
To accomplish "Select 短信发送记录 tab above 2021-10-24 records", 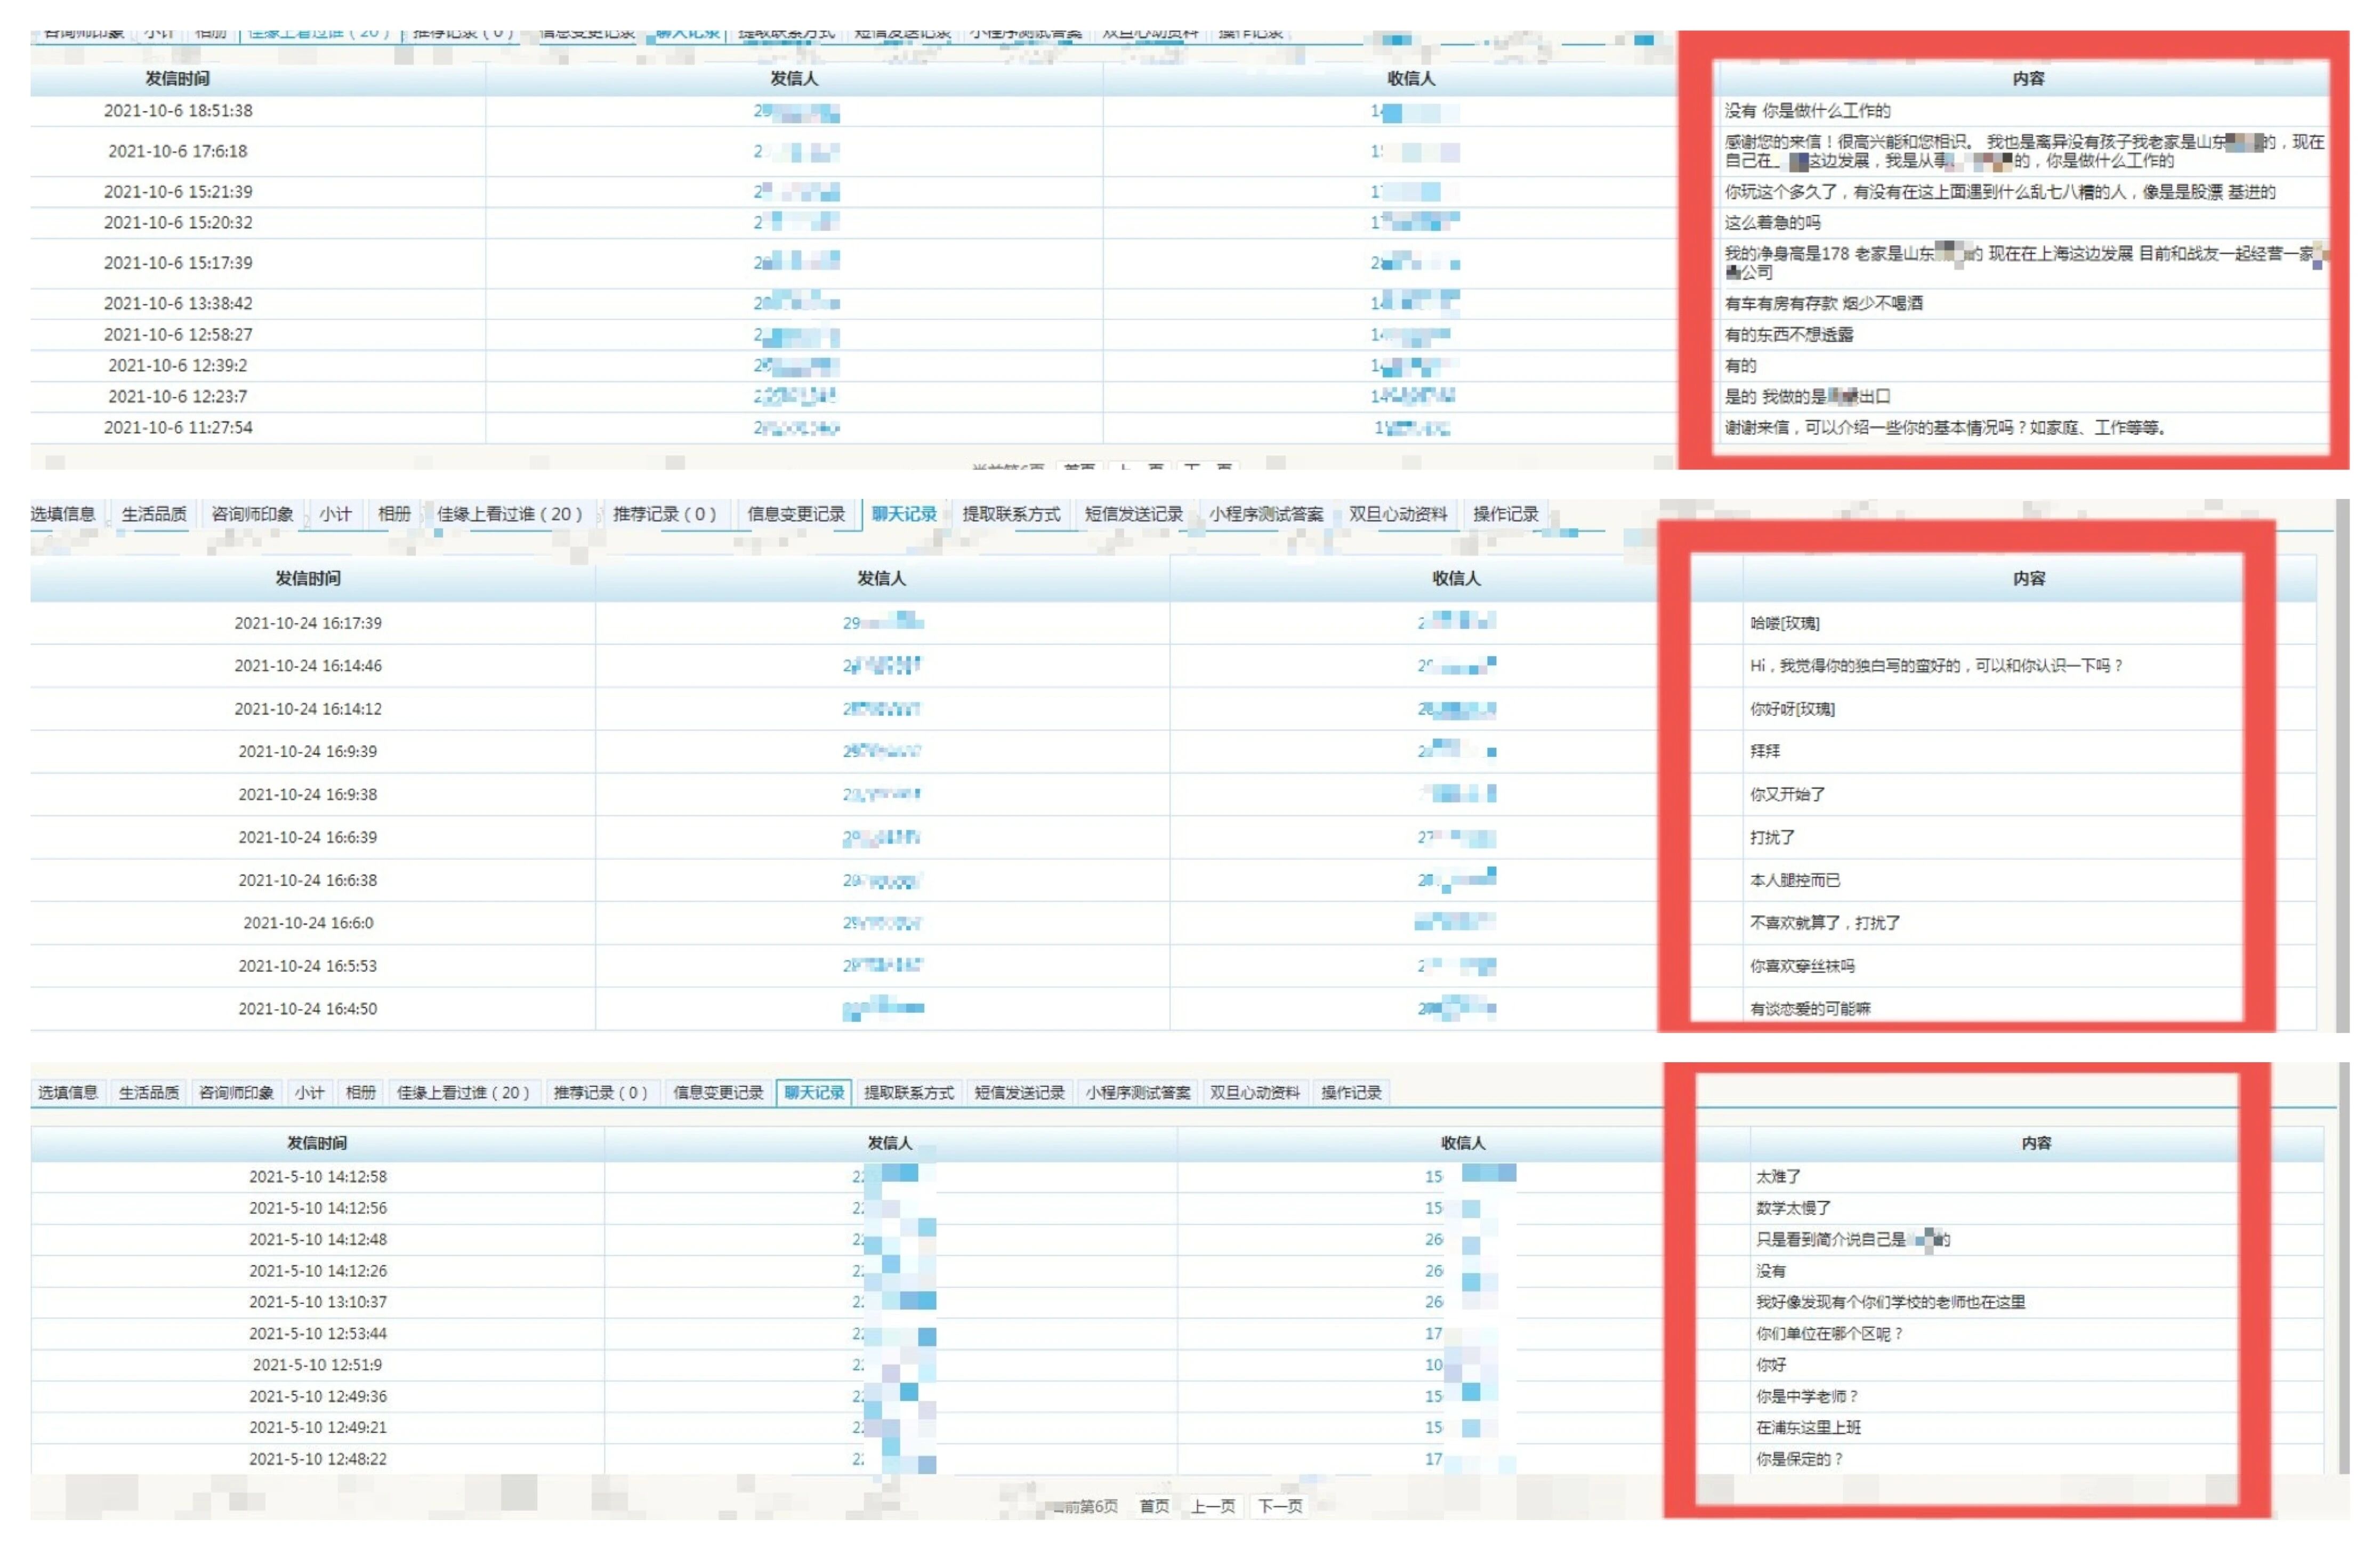I will pyautogui.click(x=1133, y=514).
